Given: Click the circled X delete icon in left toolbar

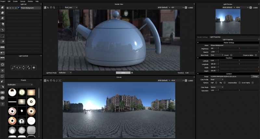Looking at the screenshot, I should 3,70.
